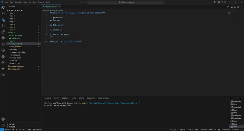Close the Problem 9.md editor tab
244x131 pixels.
[x=59, y=7]
